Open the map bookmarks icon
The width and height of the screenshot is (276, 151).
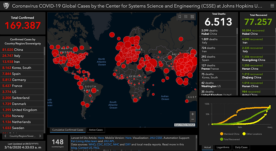pyautogui.click(x=180, y=17)
